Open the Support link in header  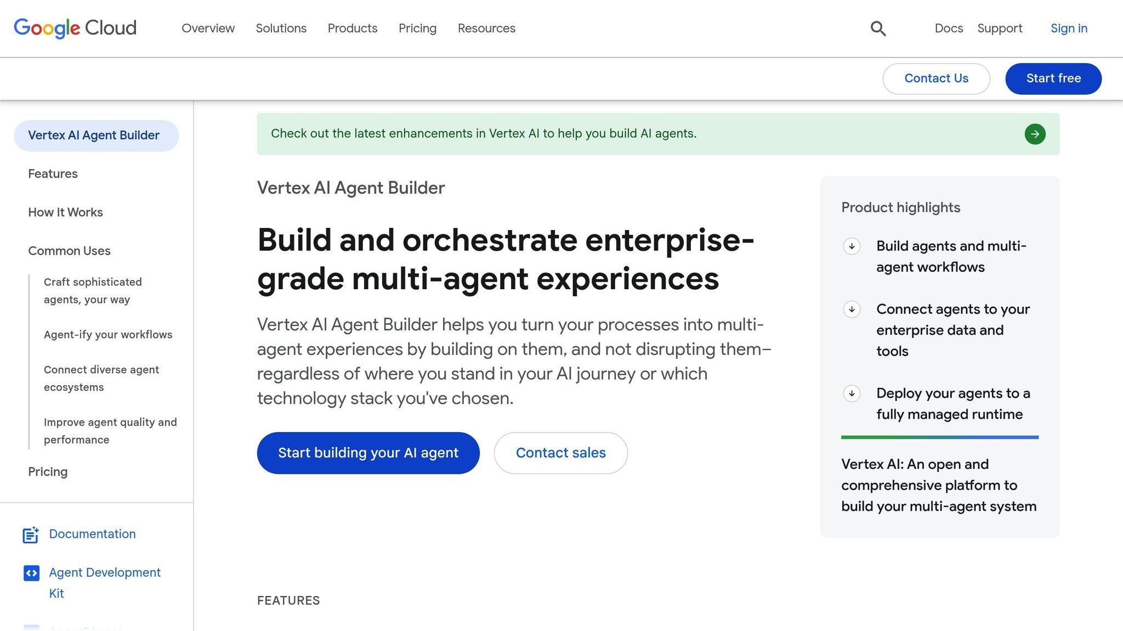[1000, 28]
